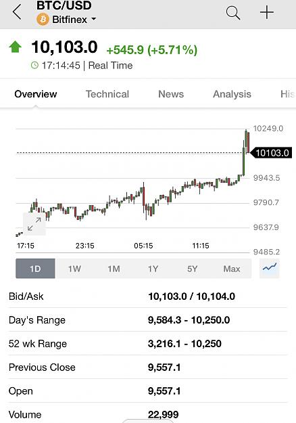Image resolution: width=296 pixels, height=423 pixels.
Task: Switch to the Technical tab
Action: point(107,94)
